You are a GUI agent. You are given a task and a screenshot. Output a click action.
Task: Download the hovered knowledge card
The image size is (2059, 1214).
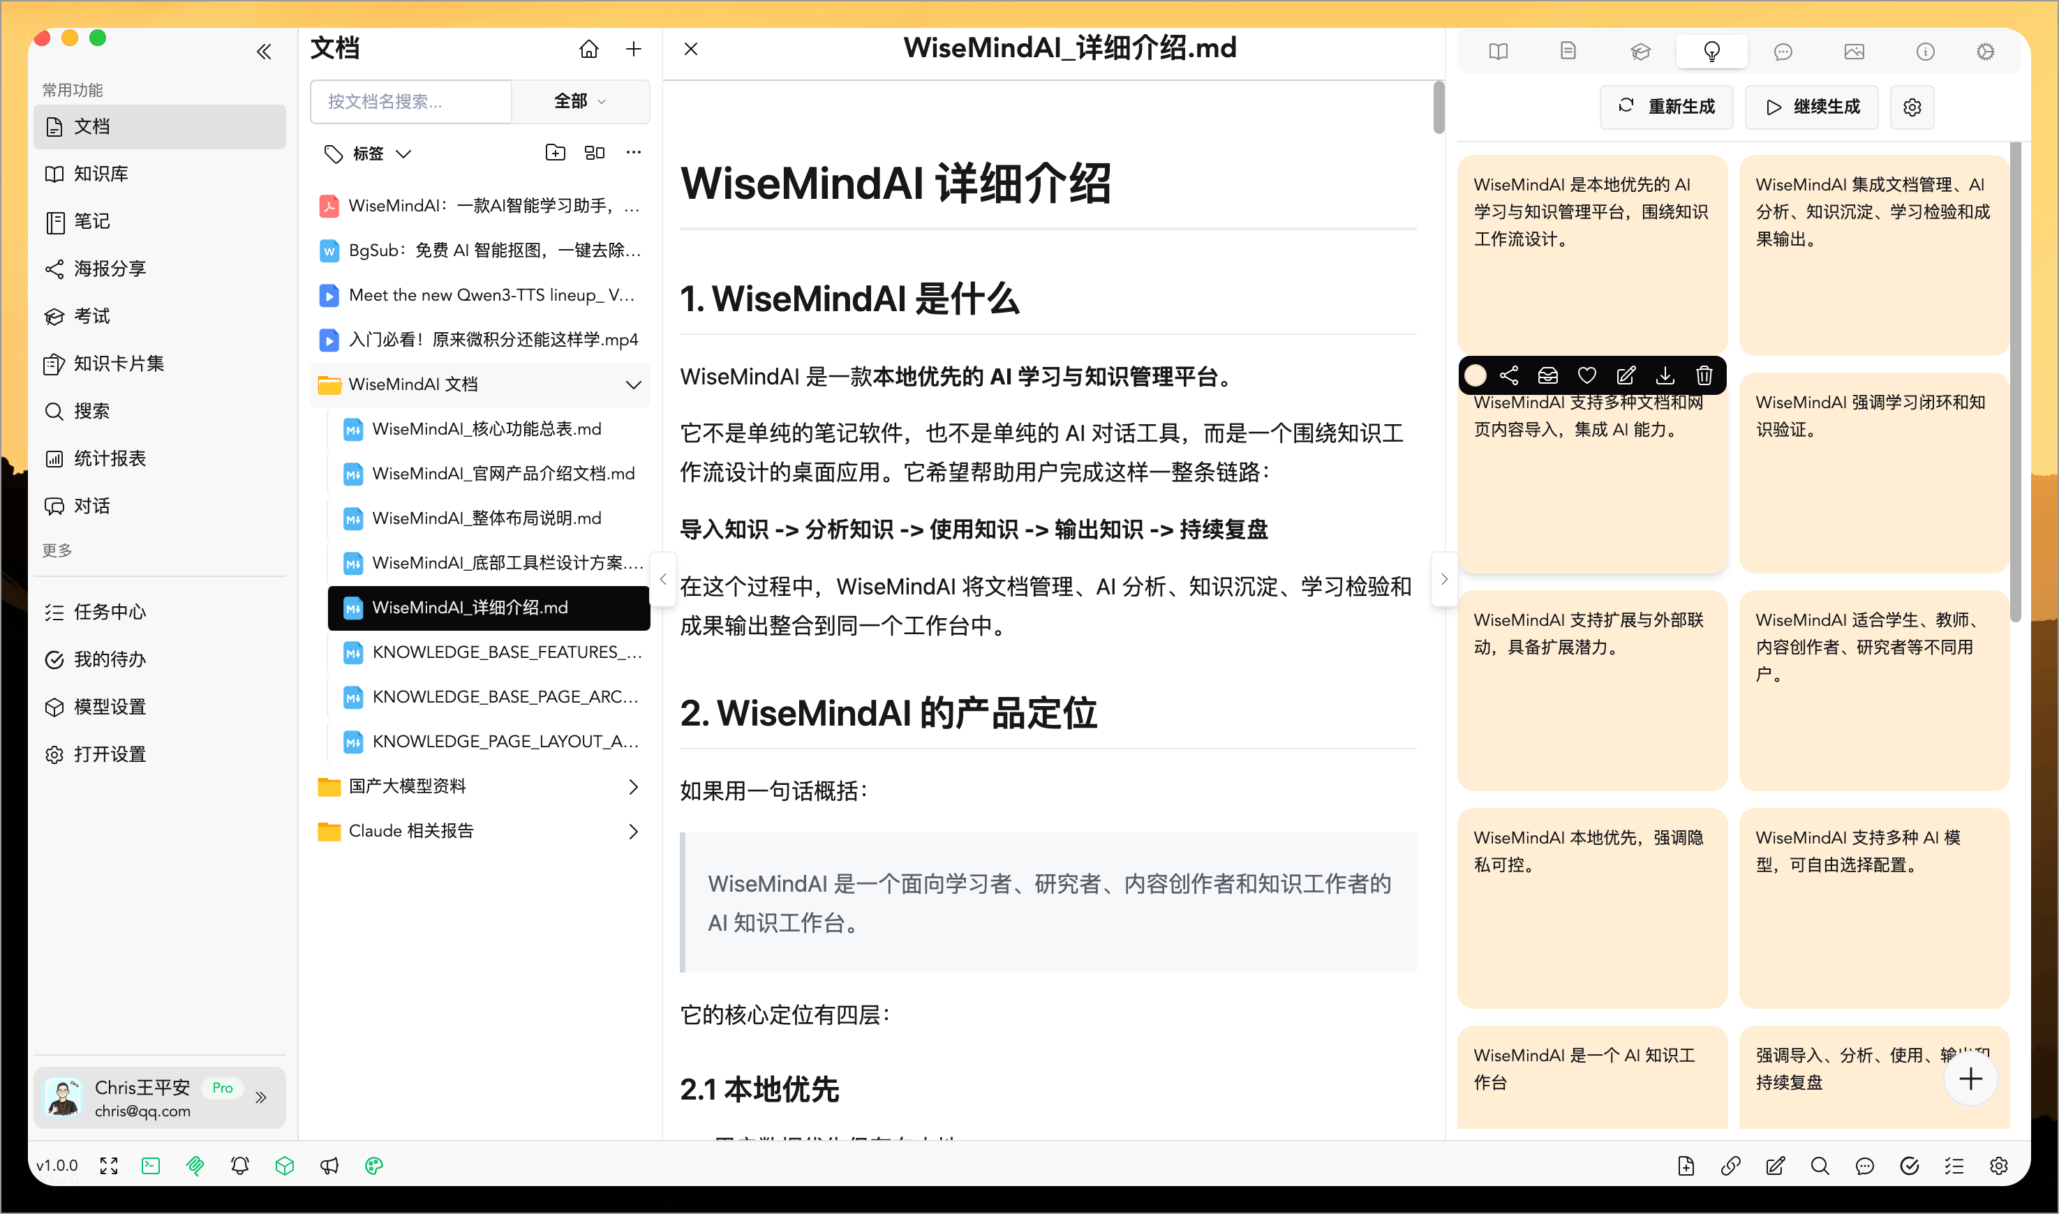1665,375
